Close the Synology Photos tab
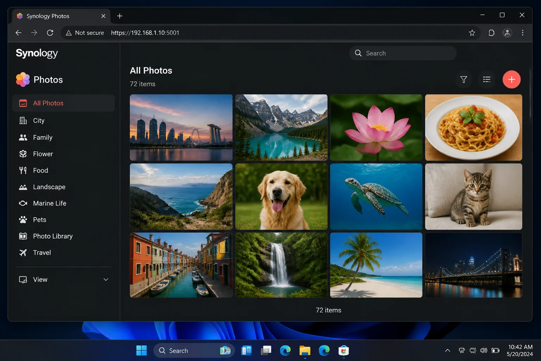This screenshot has width=541, height=361. coord(103,16)
